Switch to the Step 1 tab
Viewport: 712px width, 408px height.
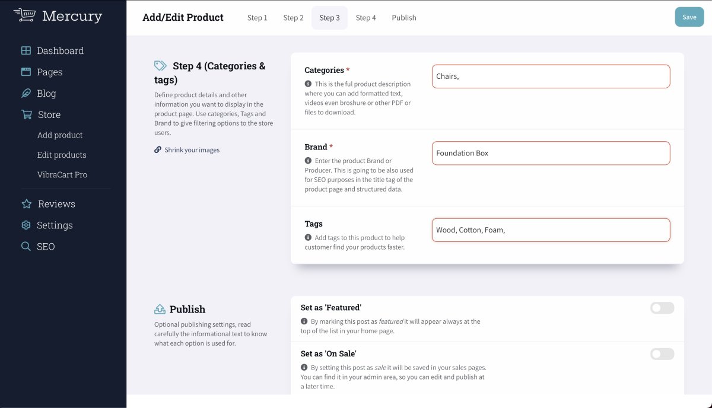257,18
